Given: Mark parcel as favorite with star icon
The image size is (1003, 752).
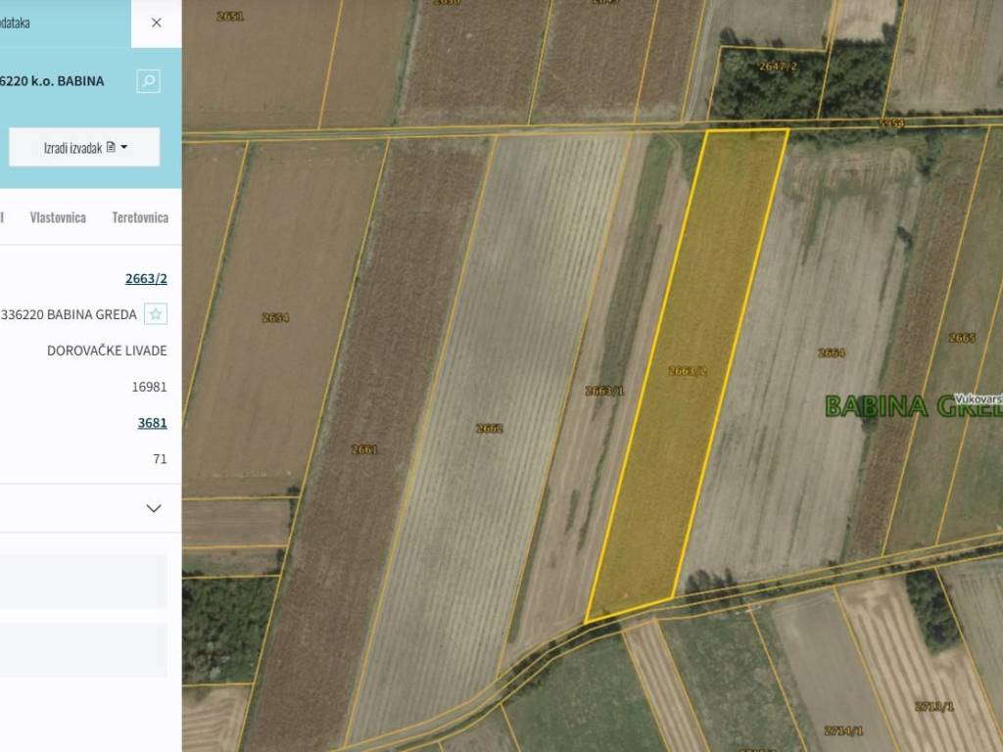Looking at the screenshot, I should point(155,314).
